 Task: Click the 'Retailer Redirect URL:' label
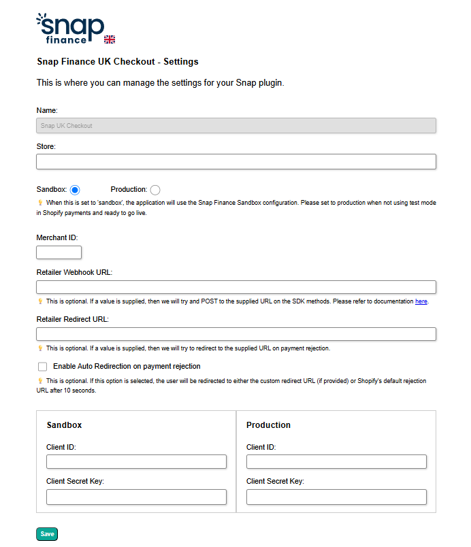click(73, 319)
